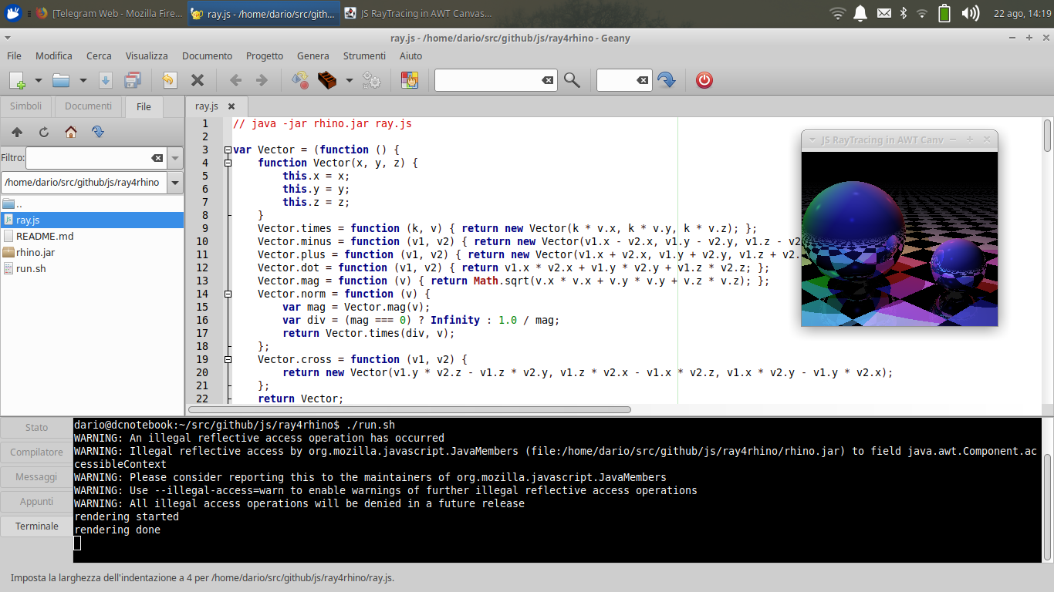
Task: Clear the go-to-line field
Action: coord(643,80)
